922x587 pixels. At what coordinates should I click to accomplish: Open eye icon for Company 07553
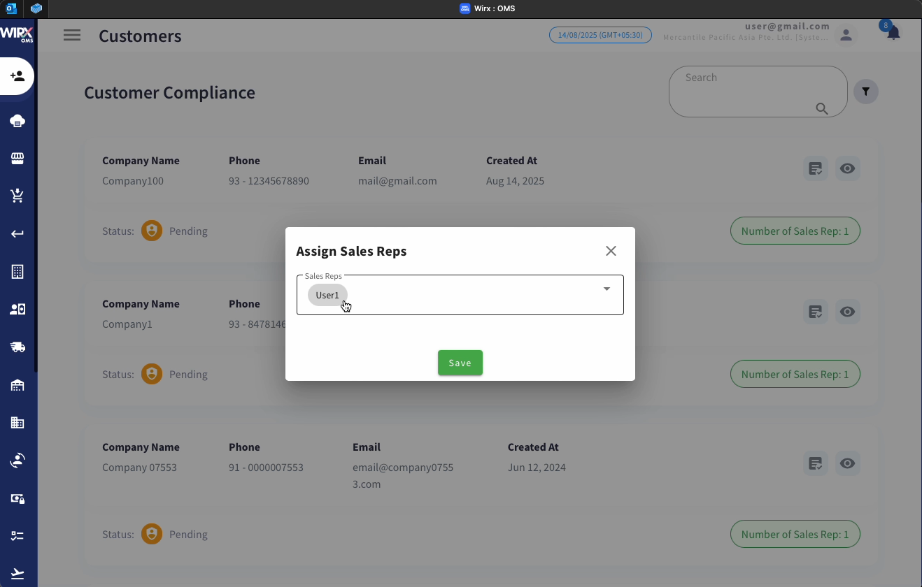tap(848, 463)
